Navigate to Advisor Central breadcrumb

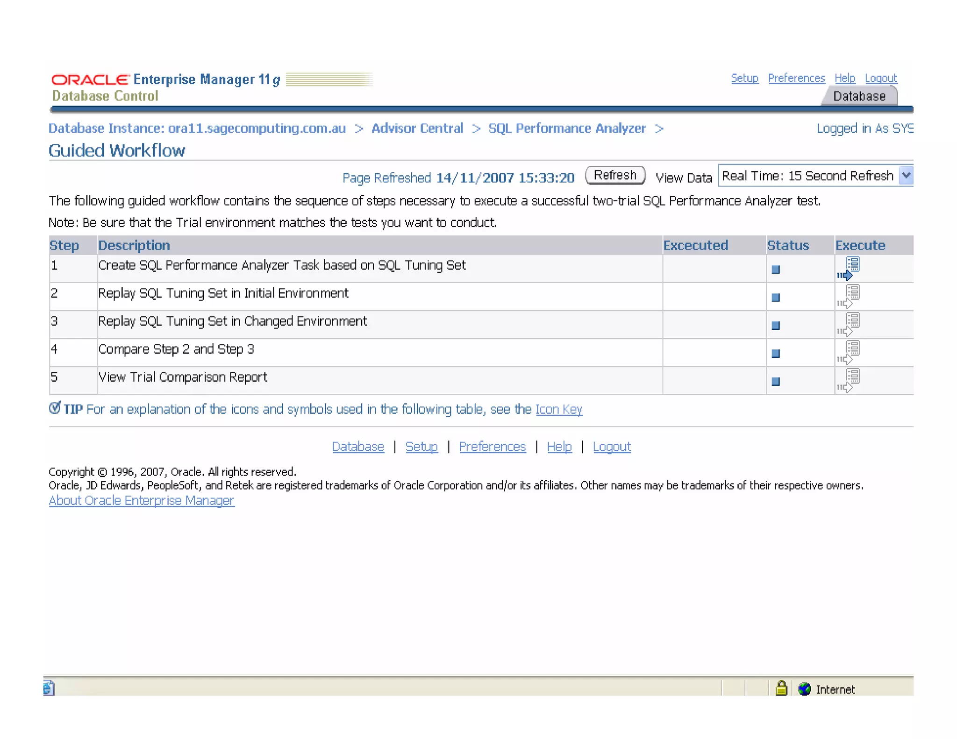click(x=417, y=128)
